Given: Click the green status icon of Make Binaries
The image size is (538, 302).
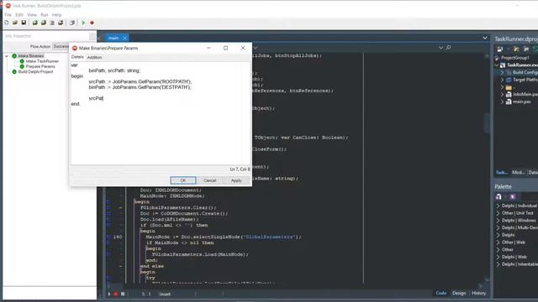Looking at the screenshot, I should (14, 56).
